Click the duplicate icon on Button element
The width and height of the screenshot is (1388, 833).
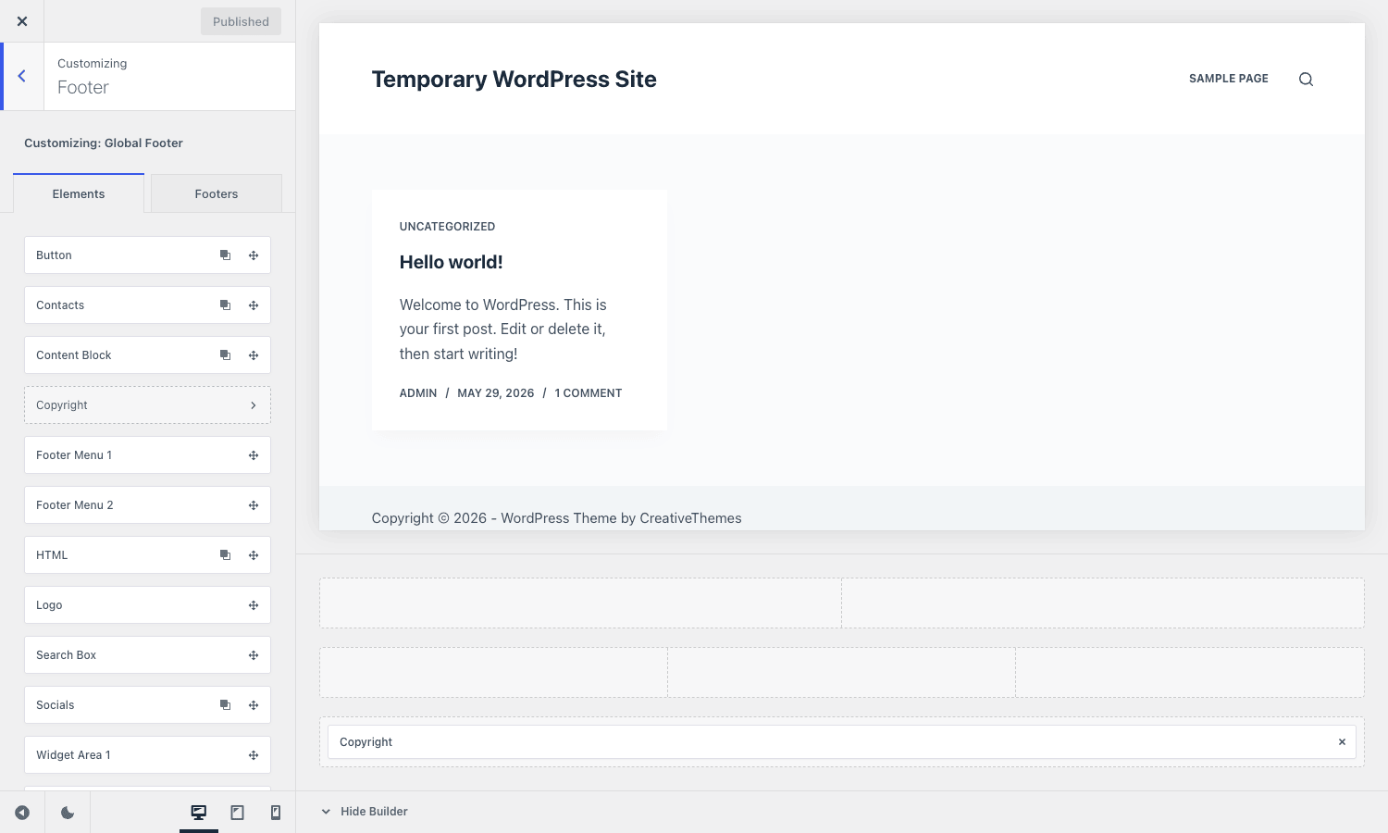click(225, 255)
